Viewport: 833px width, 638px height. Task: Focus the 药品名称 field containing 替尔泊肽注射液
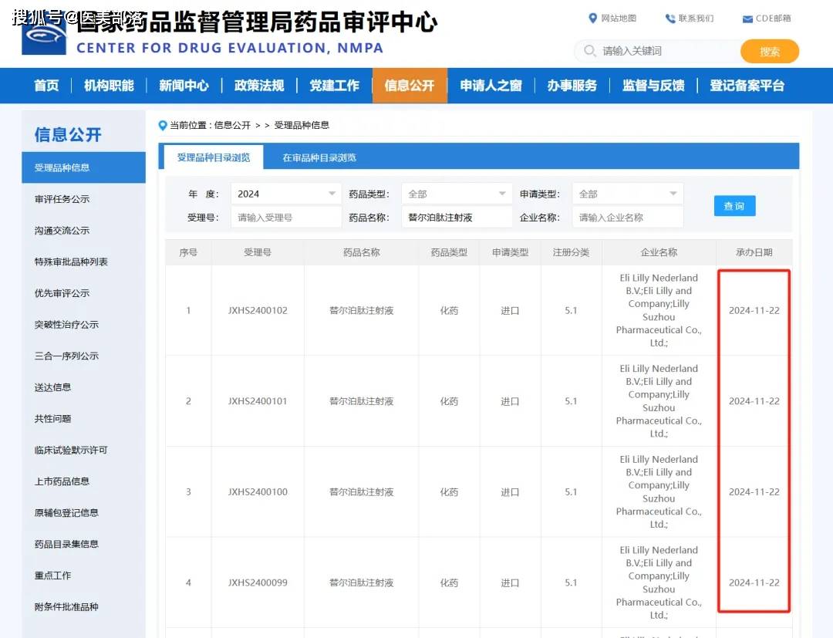pos(457,218)
